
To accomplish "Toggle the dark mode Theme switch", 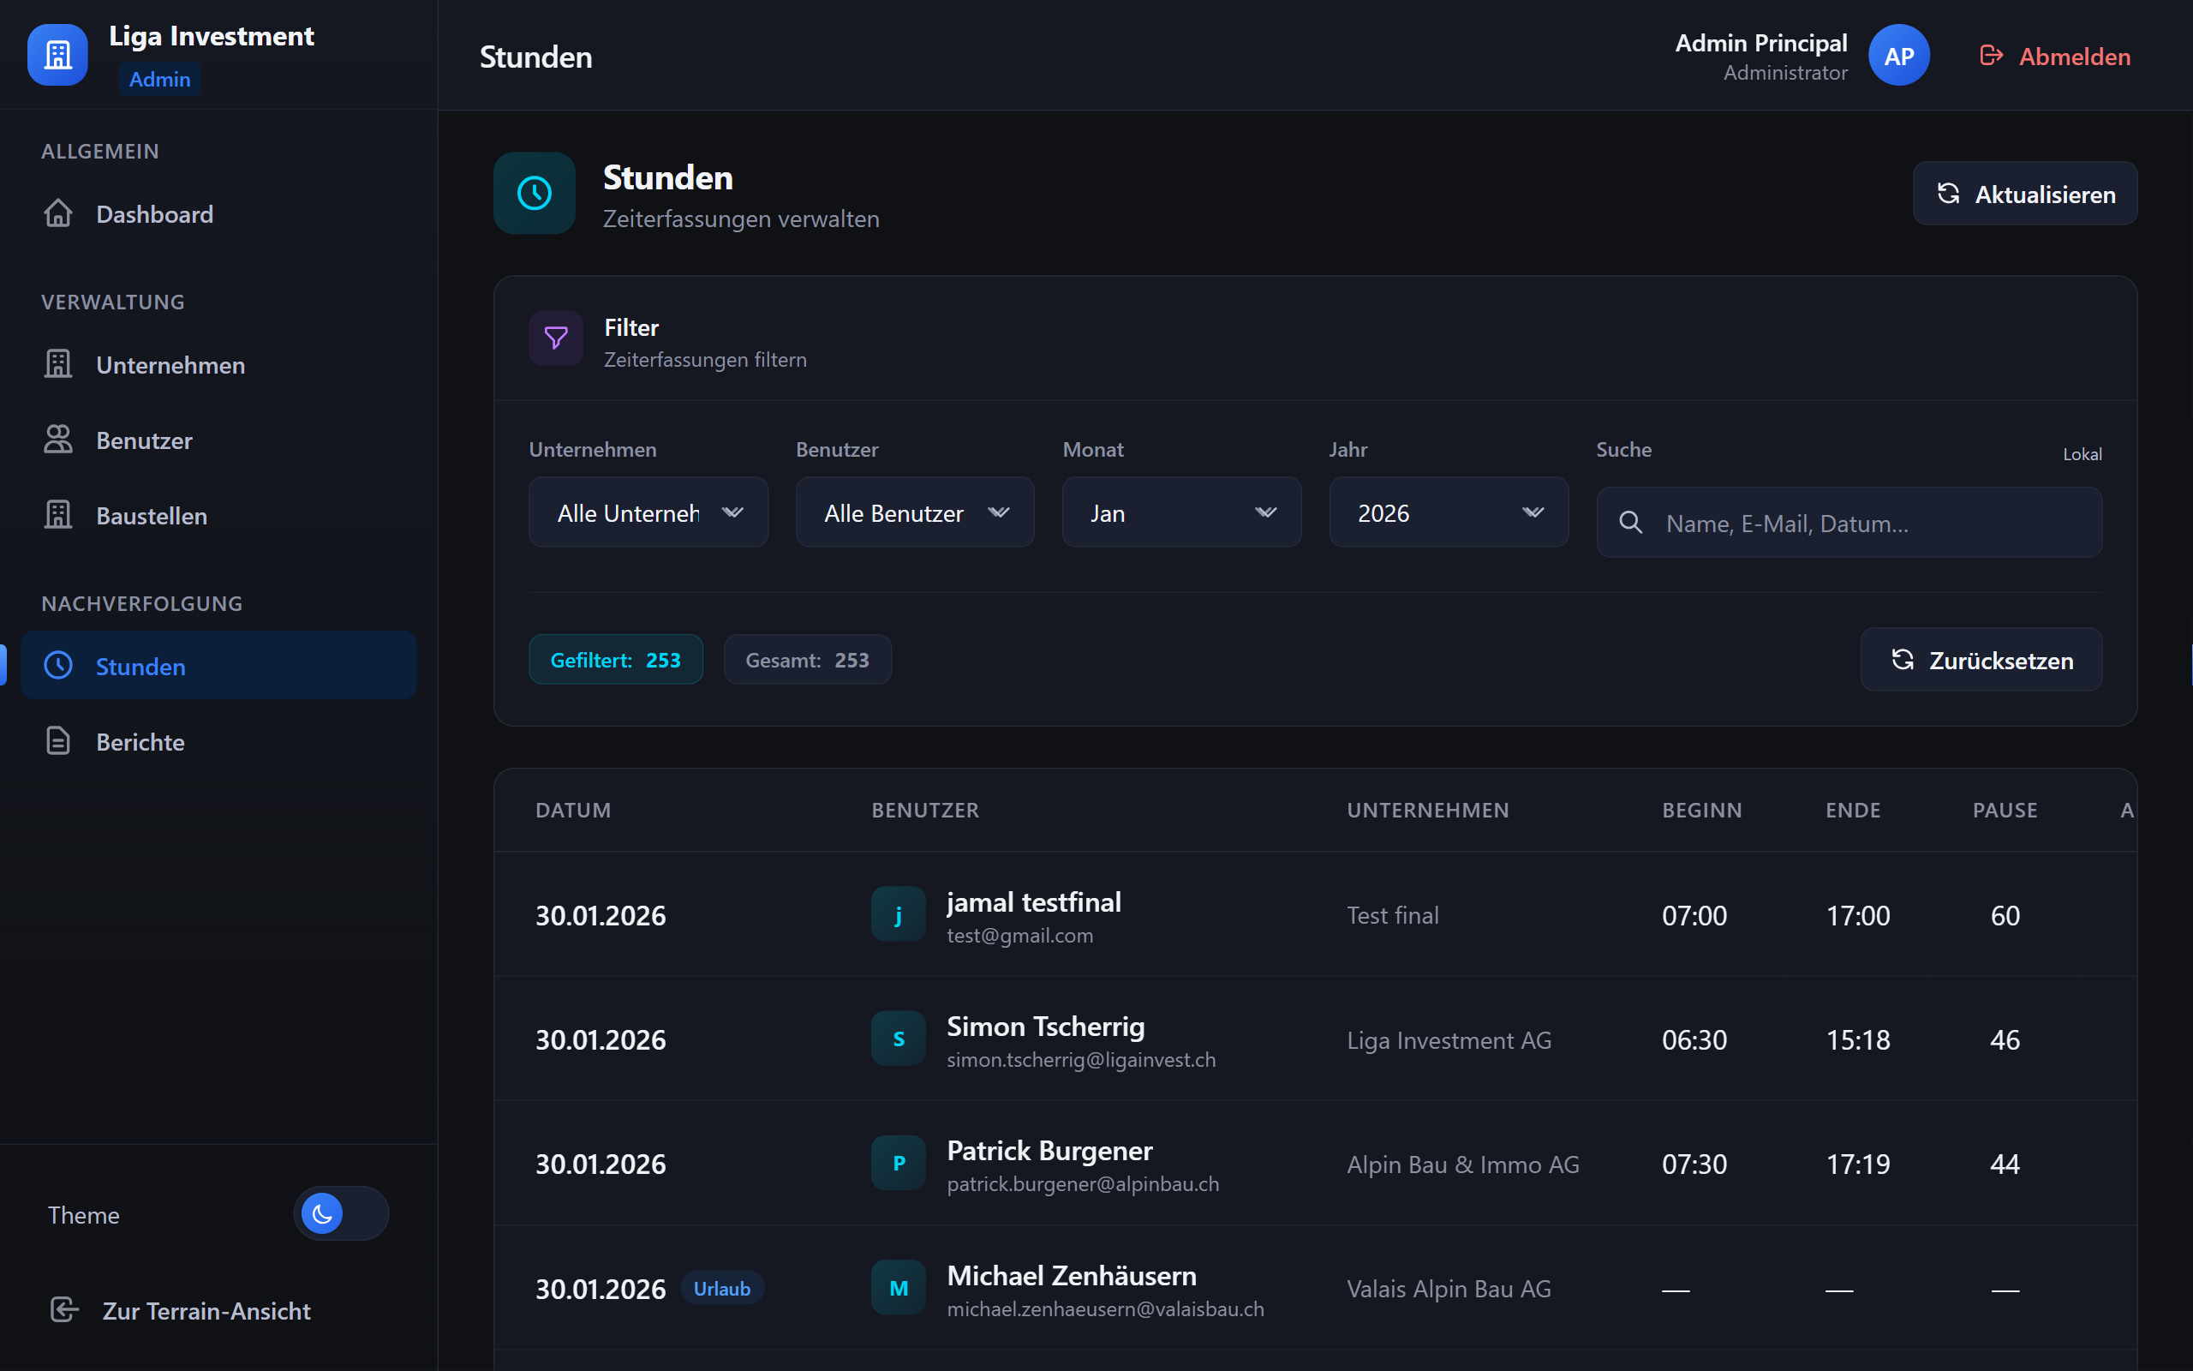I will 341,1213.
